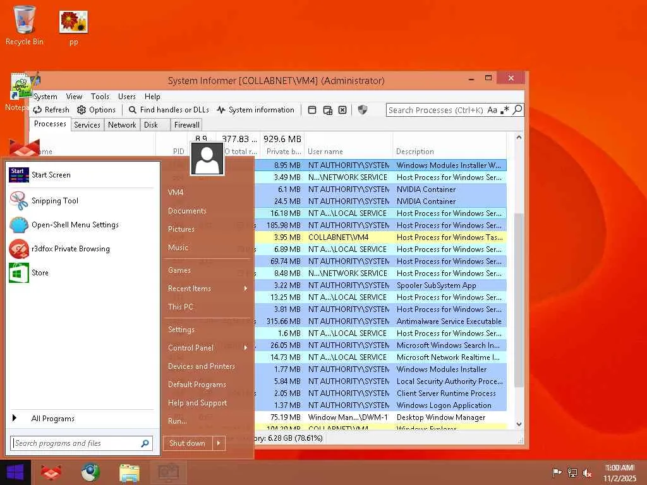This screenshot has width=647, height=485.
Task: Select the Processes tab
Action: [50, 124]
